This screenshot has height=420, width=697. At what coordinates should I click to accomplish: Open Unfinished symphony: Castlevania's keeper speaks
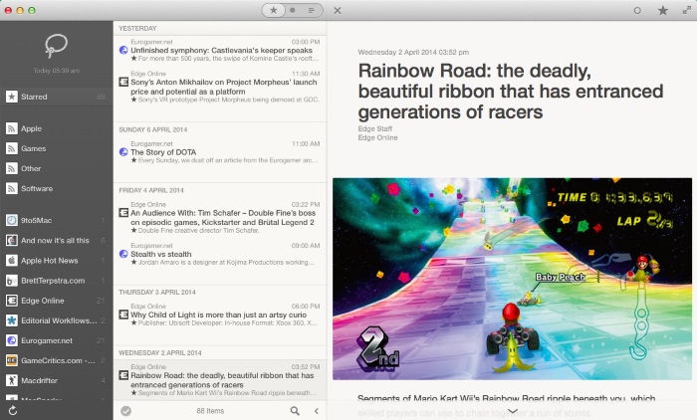pyautogui.click(x=220, y=50)
